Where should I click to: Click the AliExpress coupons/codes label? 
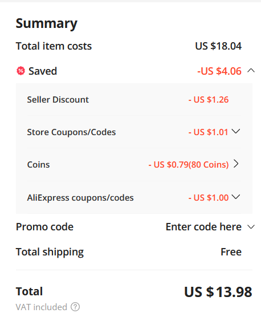pyautogui.click(x=80, y=198)
